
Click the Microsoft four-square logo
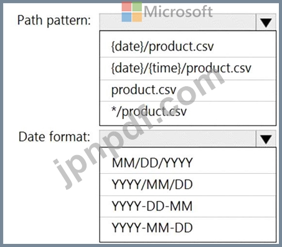click(132, 12)
